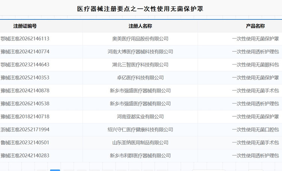Image resolution: width=282 pixels, height=171 pixels.
Task: Select registration number 豫械注准20252140353
Action: pyautogui.click(x=25, y=78)
